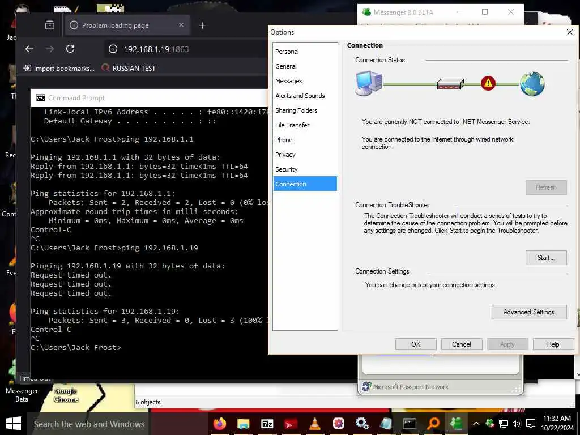This screenshot has width=580, height=435.
Task: Click the Messenger 8.0 BETA title icon
Action: [366, 12]
